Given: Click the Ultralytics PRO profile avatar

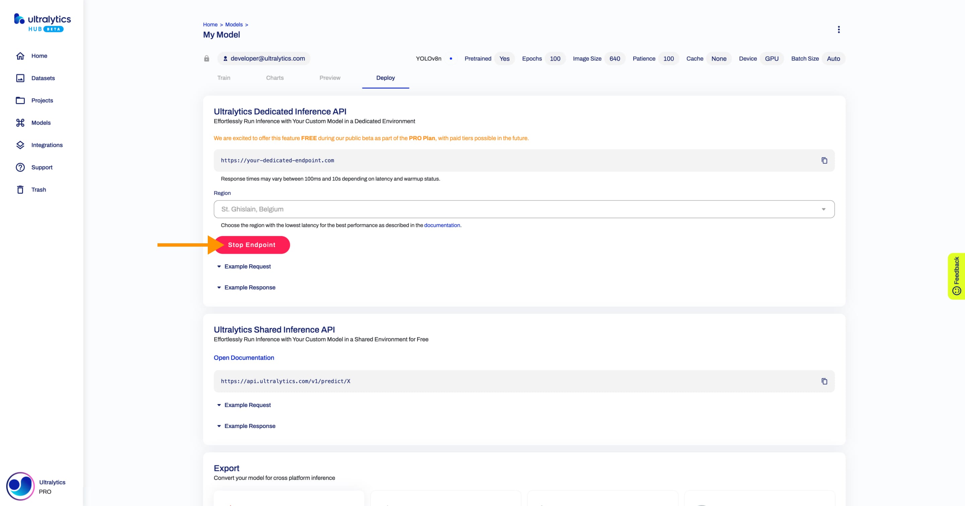Looking at the screenshot, I should coord(20,486).
